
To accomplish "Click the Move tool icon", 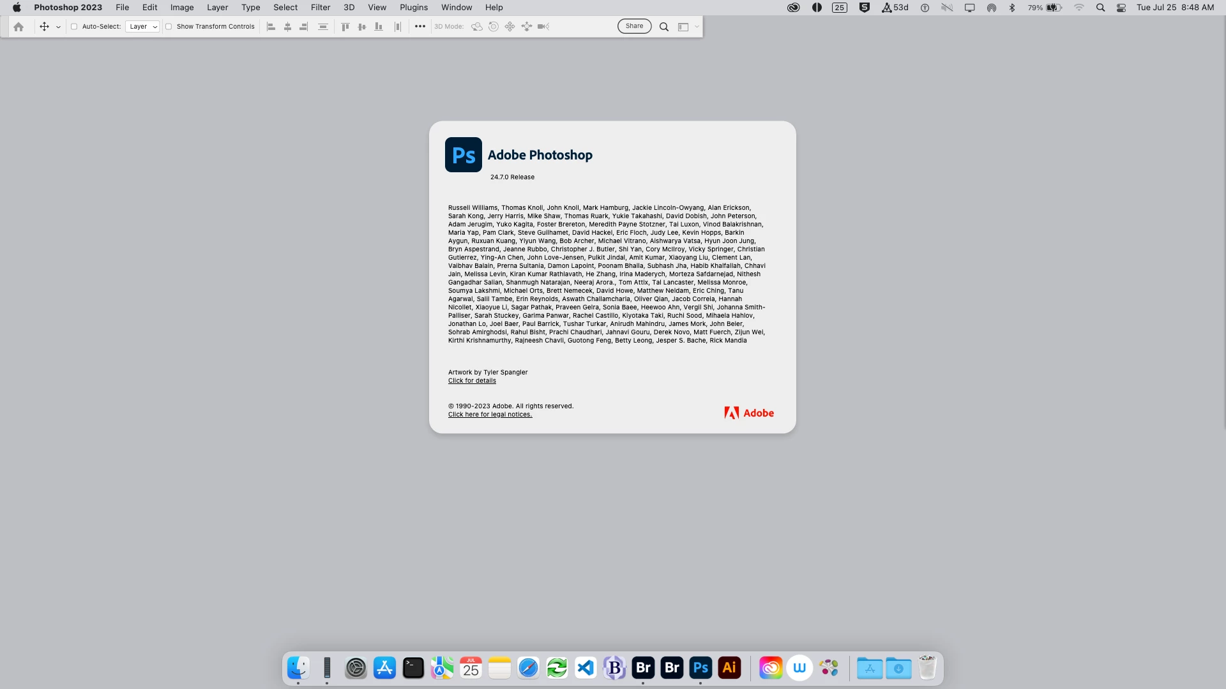I will tap(44, 27).
